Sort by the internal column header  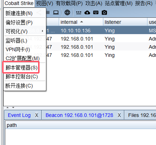[81, 22]
